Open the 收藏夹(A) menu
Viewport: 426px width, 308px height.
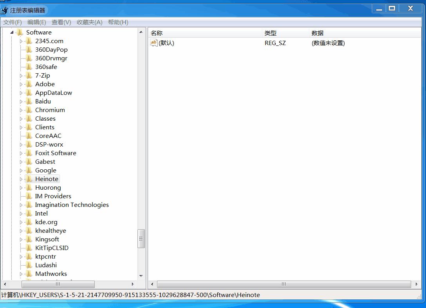89,22
